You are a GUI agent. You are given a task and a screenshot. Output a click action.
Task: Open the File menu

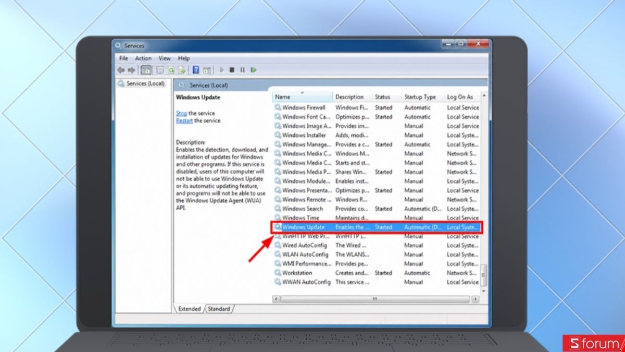click(123, 58)
